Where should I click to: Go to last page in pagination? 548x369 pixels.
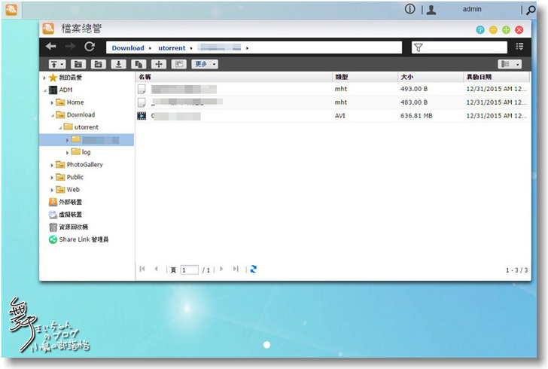pos(236,269)
